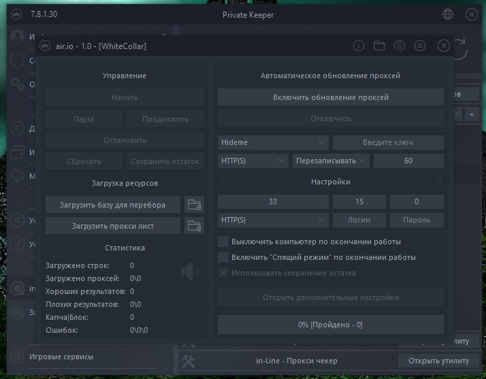Viewport: 486px width, 379px height.
Task: Expand the Перезаписывать dropdown
Action: 331,161
